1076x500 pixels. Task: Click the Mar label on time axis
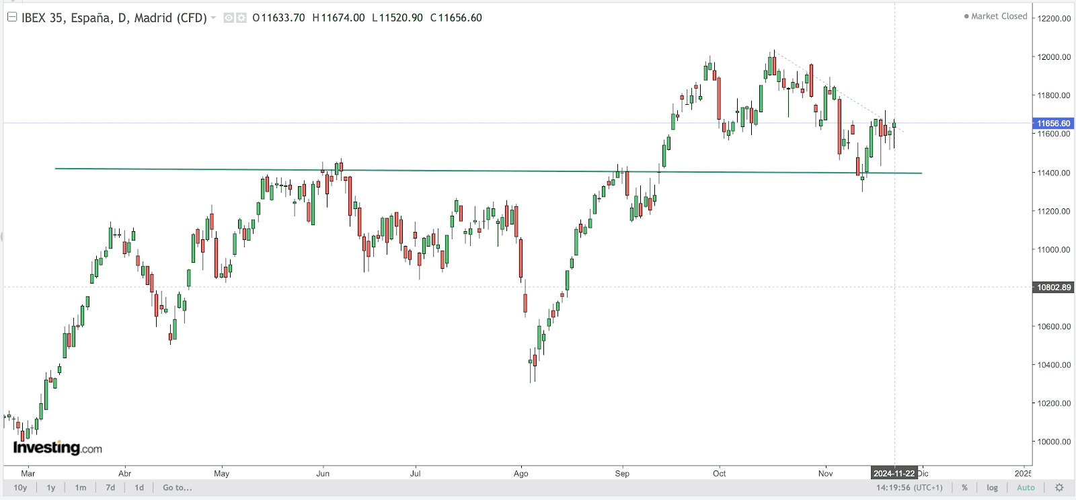pos(28,474)
